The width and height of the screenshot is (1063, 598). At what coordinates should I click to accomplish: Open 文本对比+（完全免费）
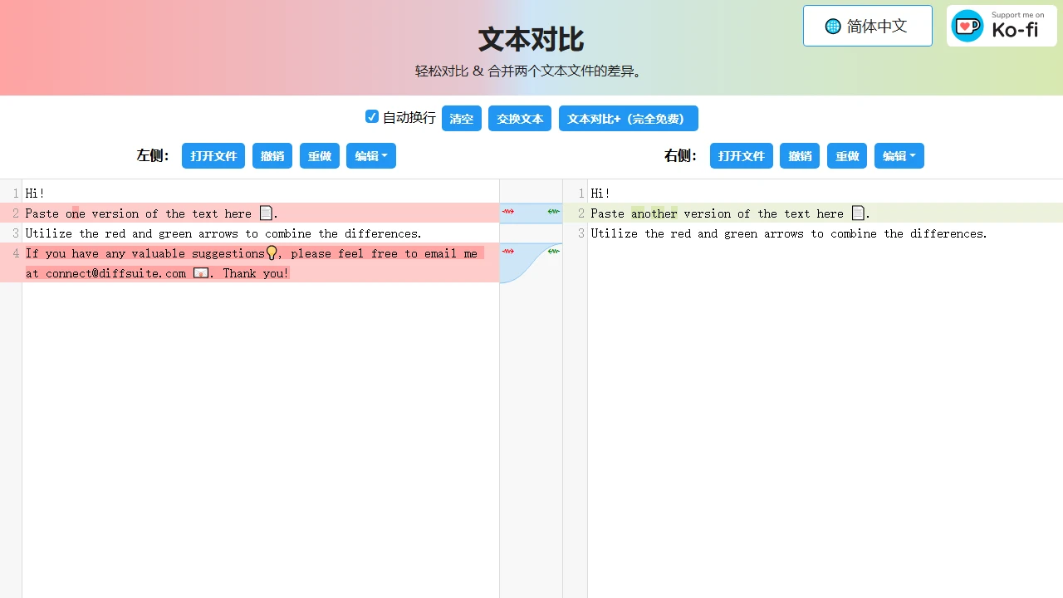tap(628, 118)
